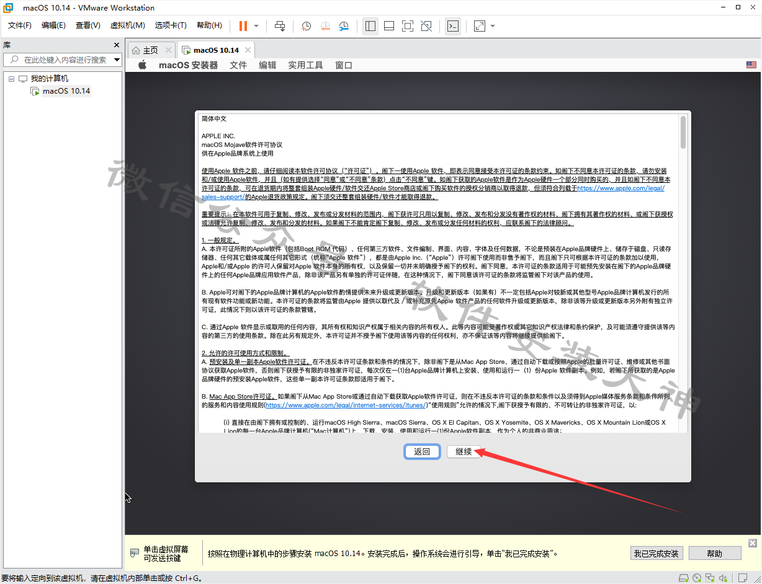This screenshot has width=762, height=584.
Task: Open the 选项卡(T) menu
Action: (x=171, y=25)
